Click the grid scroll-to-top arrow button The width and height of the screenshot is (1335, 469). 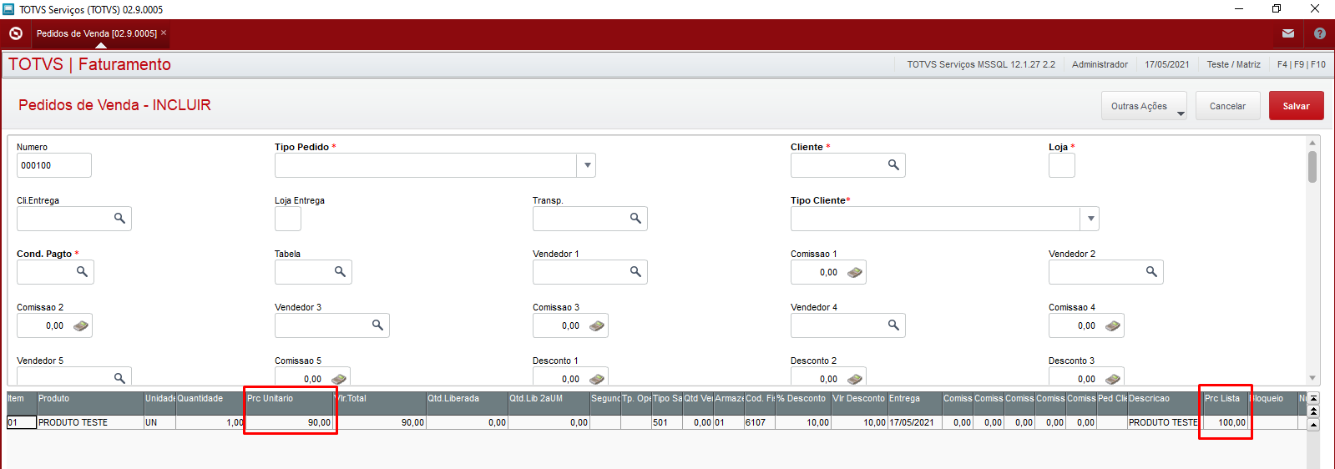1313,399
